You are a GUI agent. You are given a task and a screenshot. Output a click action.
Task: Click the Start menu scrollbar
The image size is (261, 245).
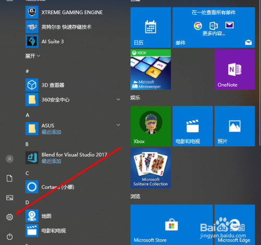pyautogui.click(x=260, y=73)
